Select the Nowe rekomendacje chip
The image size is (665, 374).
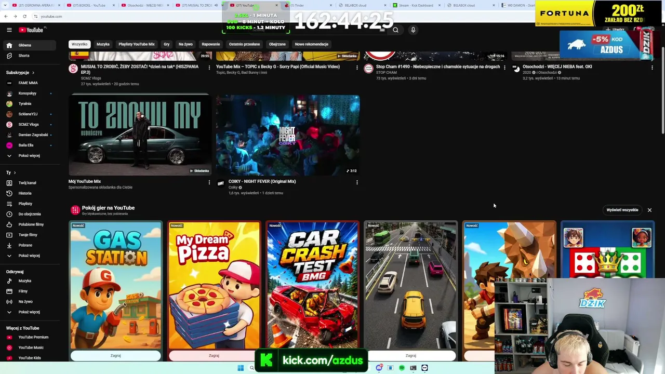tap(312, 44)
